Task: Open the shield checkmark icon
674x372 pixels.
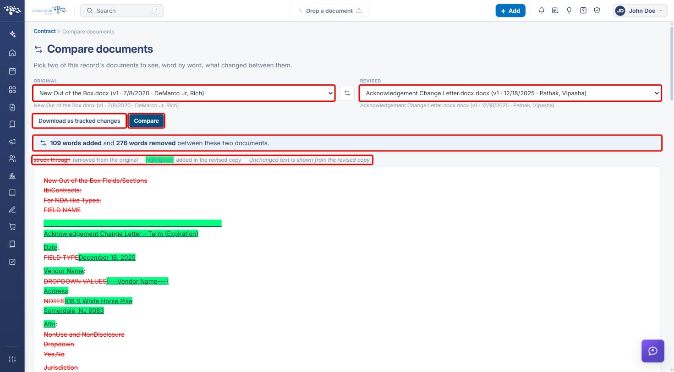Action: click(x=597, y=11)
